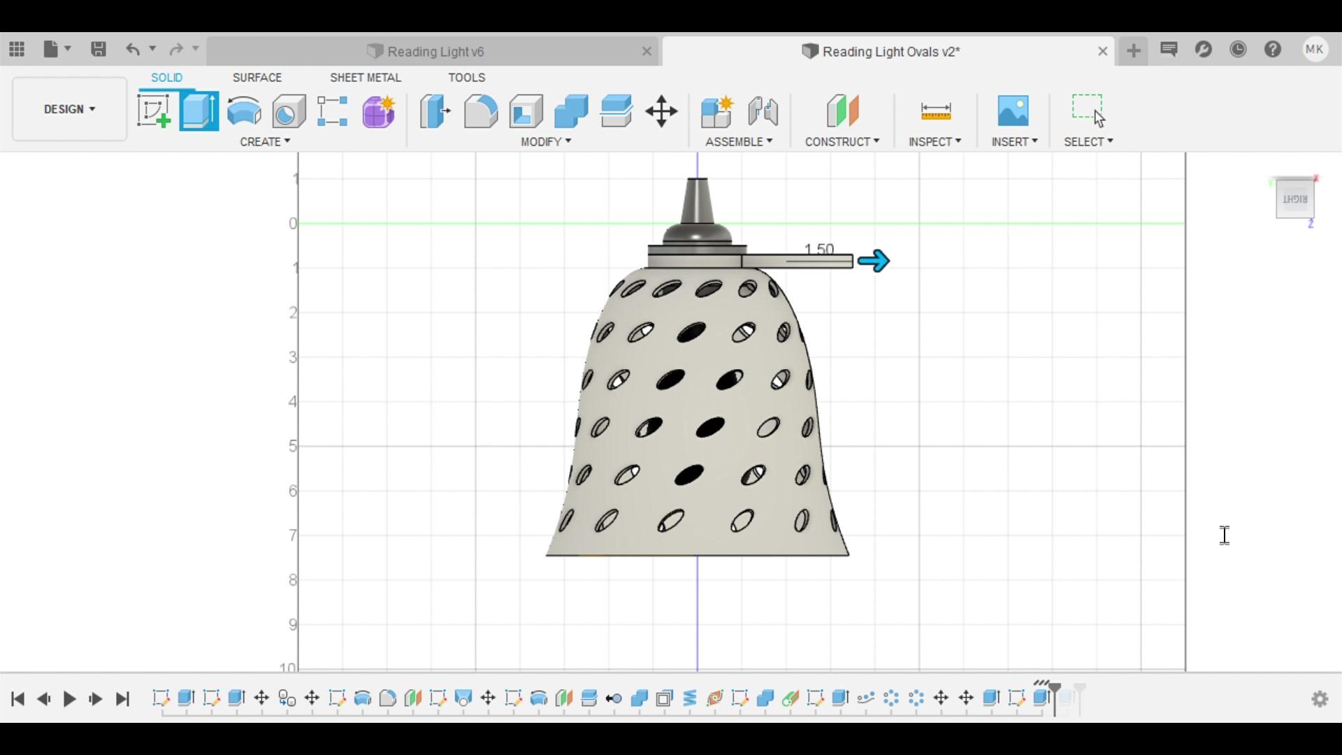The height and width of the screenshot is (755, 1342).
Task: Open the MODIFY dropdown menu
Action: click(546, 141)
